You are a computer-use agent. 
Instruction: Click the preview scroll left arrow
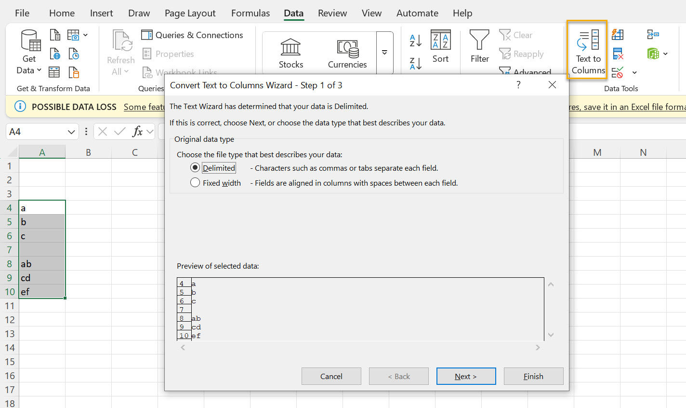(183, 347)
